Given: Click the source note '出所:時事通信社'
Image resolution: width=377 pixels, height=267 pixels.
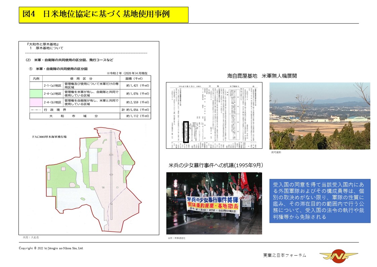Looking at the screenshot, I should (x=177, y=238).
